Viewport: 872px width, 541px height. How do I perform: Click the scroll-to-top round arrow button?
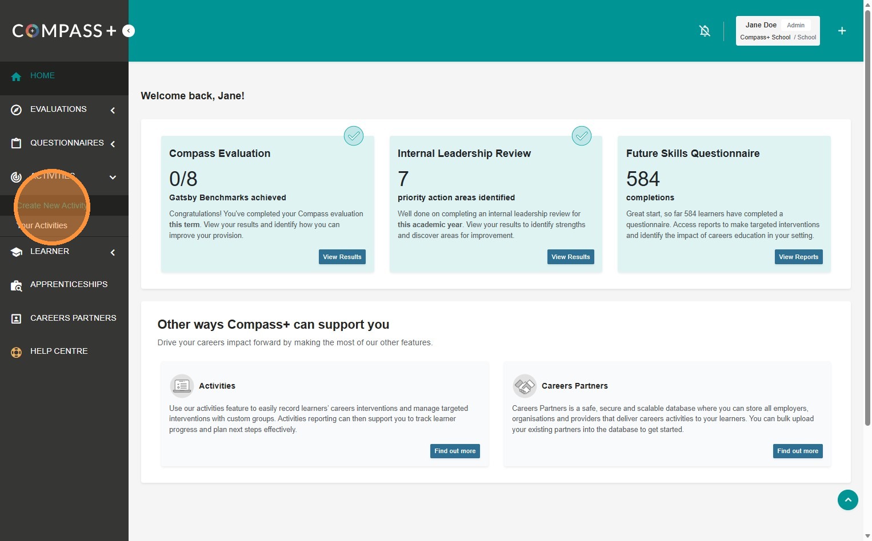[848, 500]
